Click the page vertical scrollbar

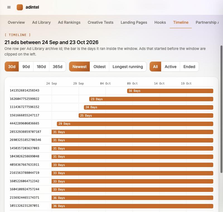pos(221,109)
